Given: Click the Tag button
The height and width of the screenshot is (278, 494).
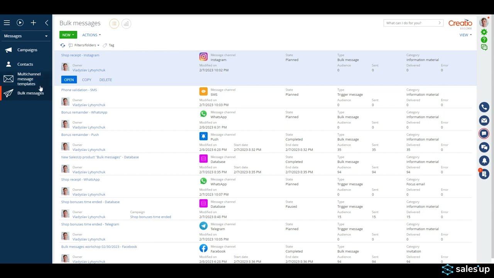Looking at the screenshot, I should pyautogui.click(x=108, y=45).
